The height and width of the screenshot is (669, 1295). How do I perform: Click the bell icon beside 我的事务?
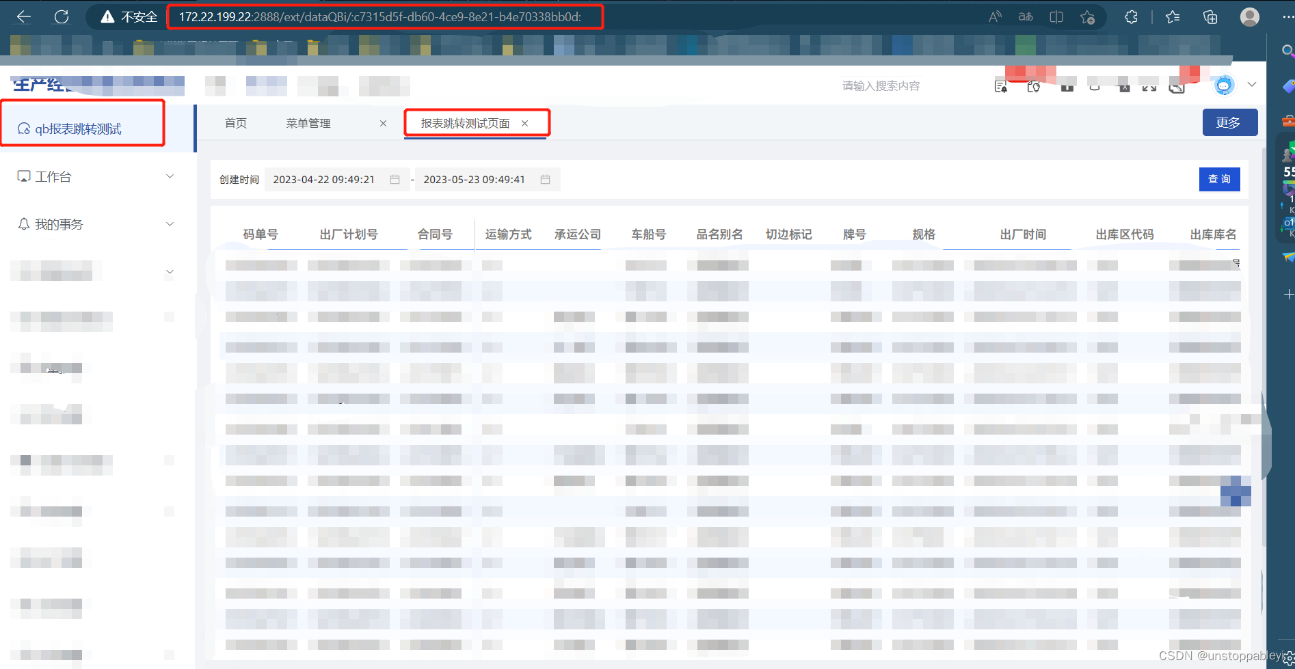tap(24, 224)
